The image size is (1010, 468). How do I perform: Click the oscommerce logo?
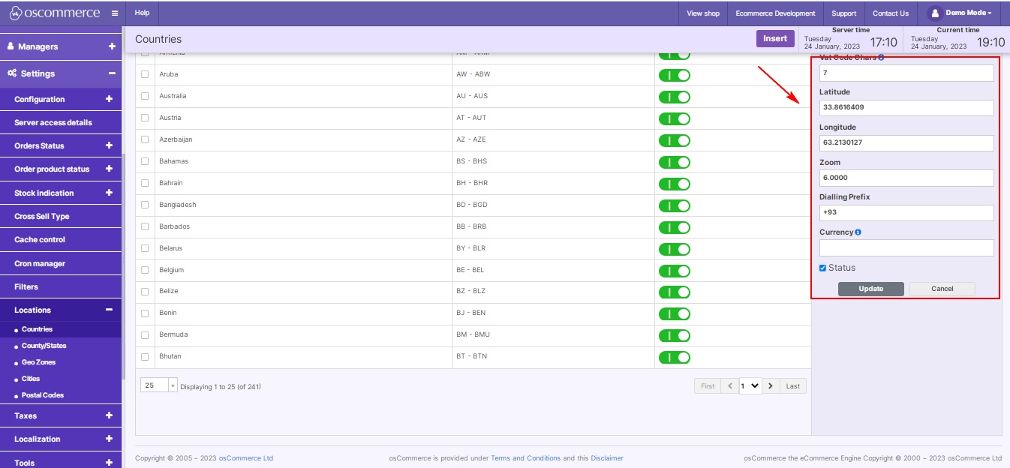54,13
